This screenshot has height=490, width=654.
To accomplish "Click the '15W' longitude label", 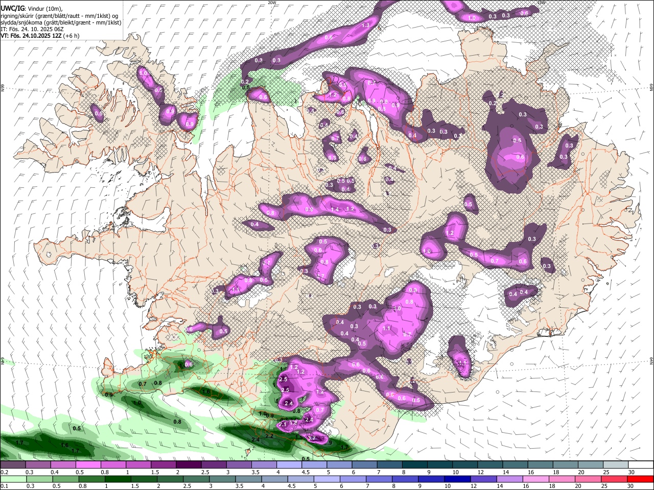I will 542,3.
